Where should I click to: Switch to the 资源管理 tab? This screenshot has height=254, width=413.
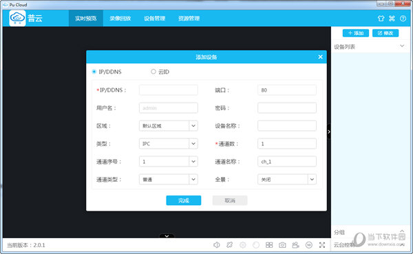pyautogui.click(x=189, y=19)
